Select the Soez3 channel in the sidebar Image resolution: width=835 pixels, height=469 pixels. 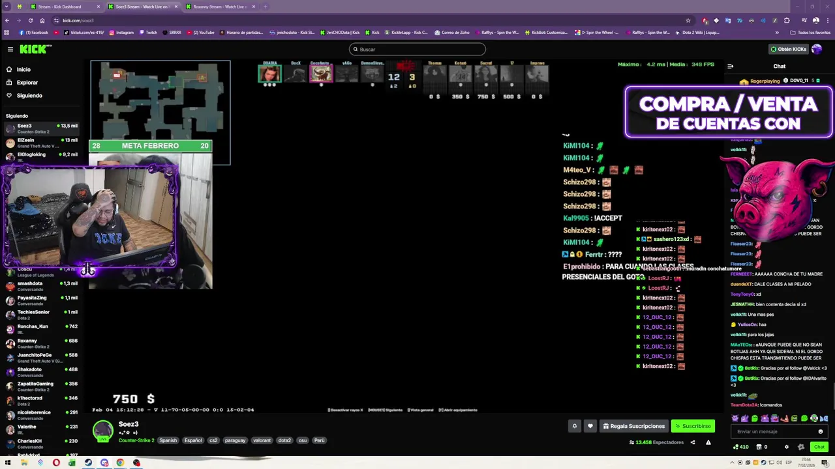coord(42,128)
